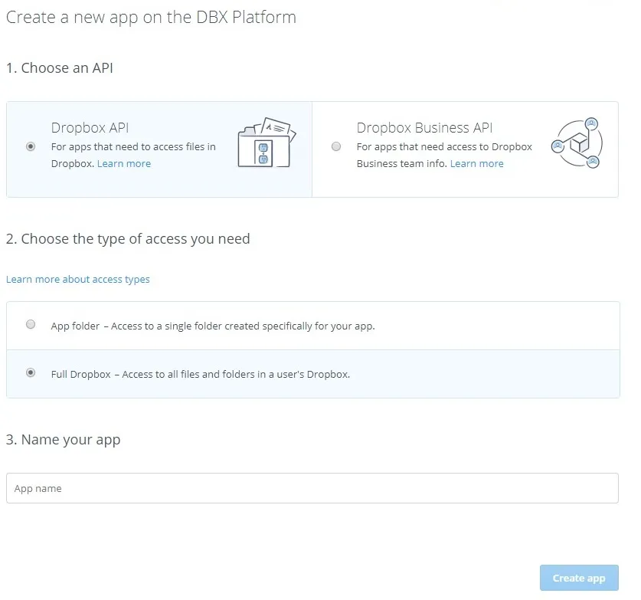The image size is (641, 600).
Task: Click the App folder access description text
Action: (x=213, y=326)
